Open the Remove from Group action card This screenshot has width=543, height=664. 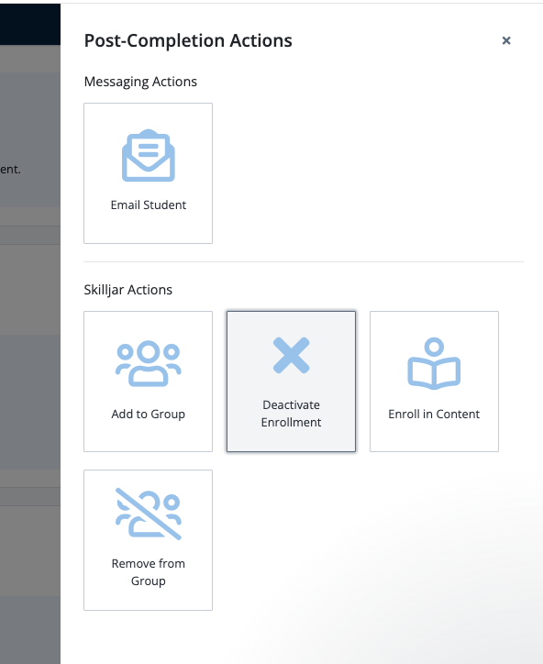pos(149,540)
